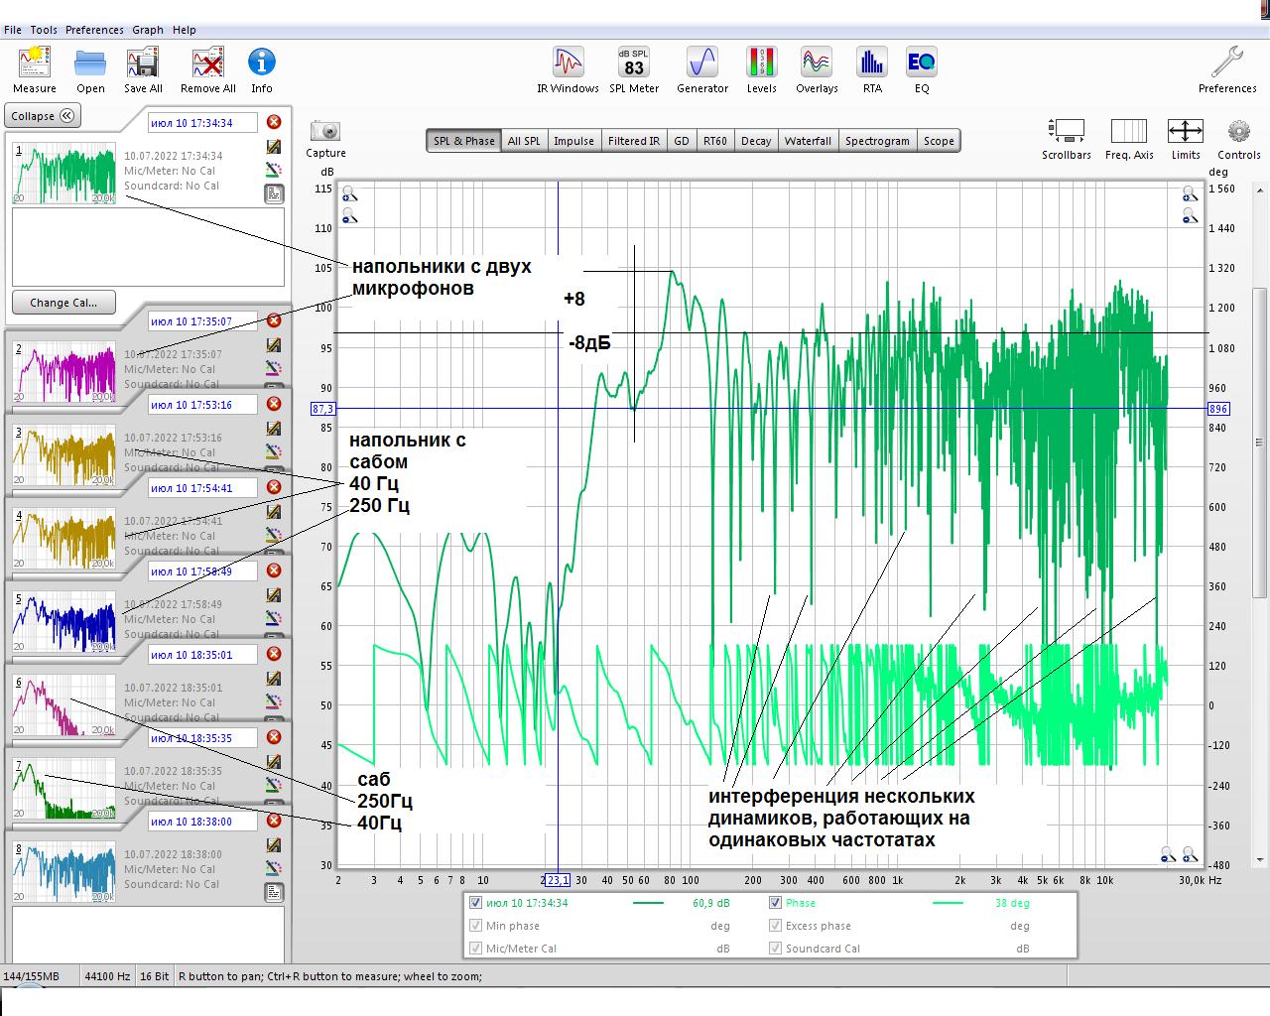Open the EQ window
This screenshot has width=1270, height=1016.
click(921, 63)
